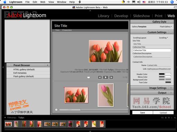Screen dimensions: 177x132
Task: Expand the Output panel header
Action: click(x=152, y=93)
